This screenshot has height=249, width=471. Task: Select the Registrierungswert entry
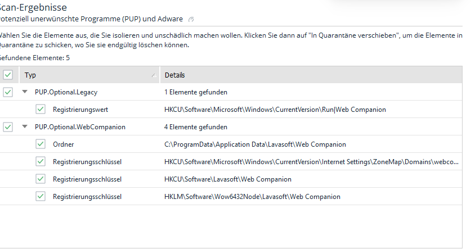pos(80,110)
